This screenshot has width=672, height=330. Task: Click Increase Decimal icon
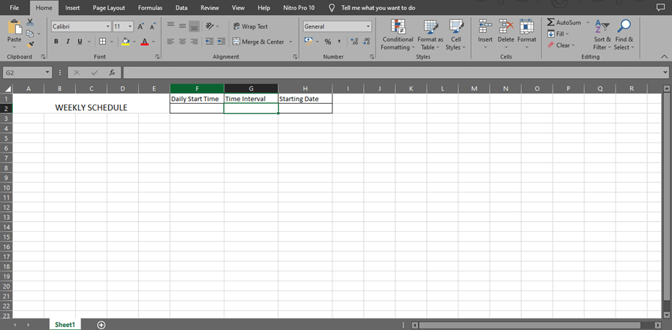pos(354,42)
